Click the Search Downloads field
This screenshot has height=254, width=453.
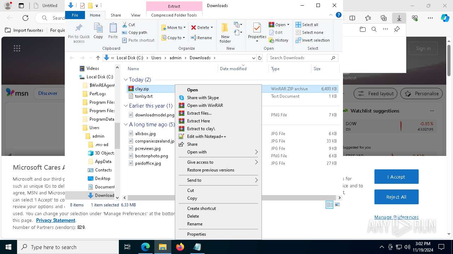click(x=302, y=58)
